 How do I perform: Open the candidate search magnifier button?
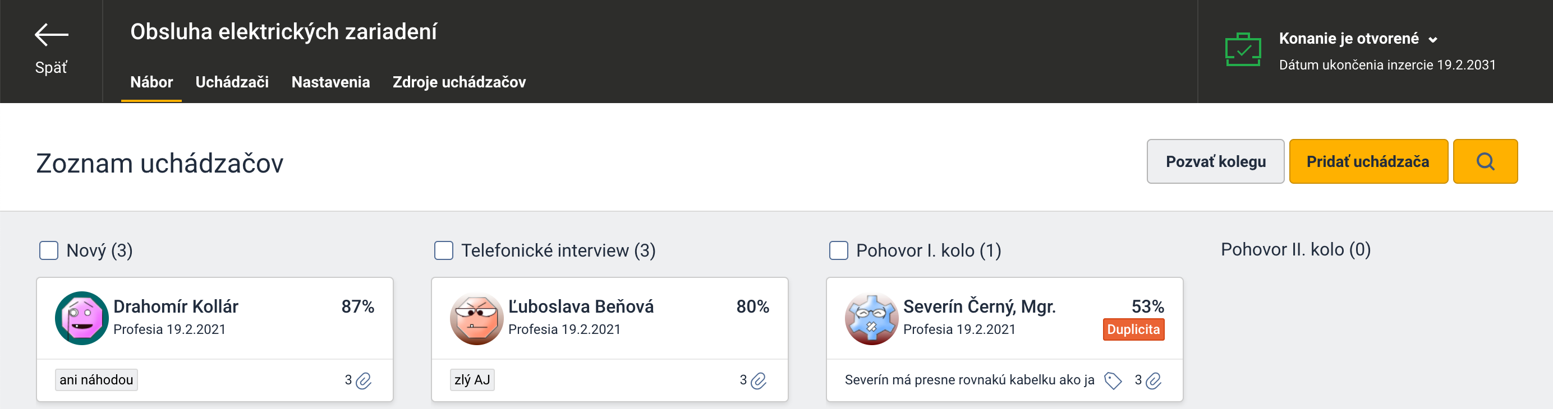pos(1485,161)
